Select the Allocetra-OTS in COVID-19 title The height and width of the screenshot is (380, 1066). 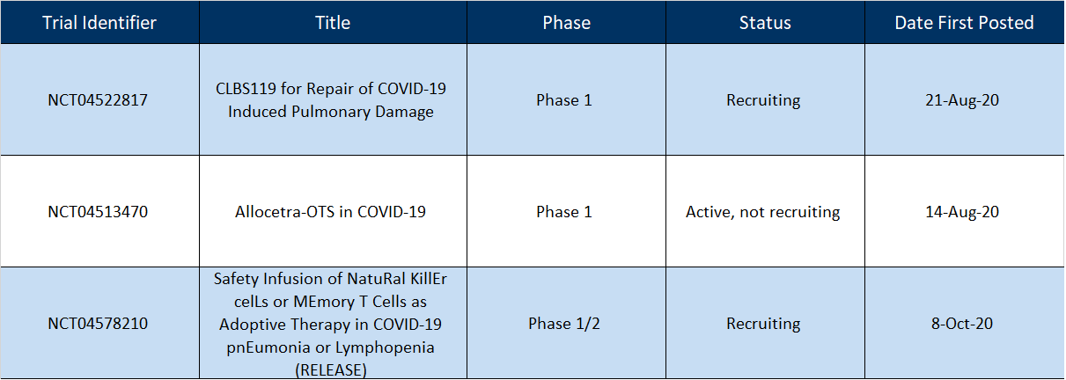[331, 212]
